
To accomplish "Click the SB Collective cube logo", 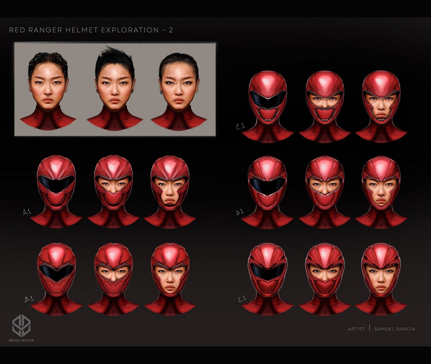I will (x=21, y=326).
